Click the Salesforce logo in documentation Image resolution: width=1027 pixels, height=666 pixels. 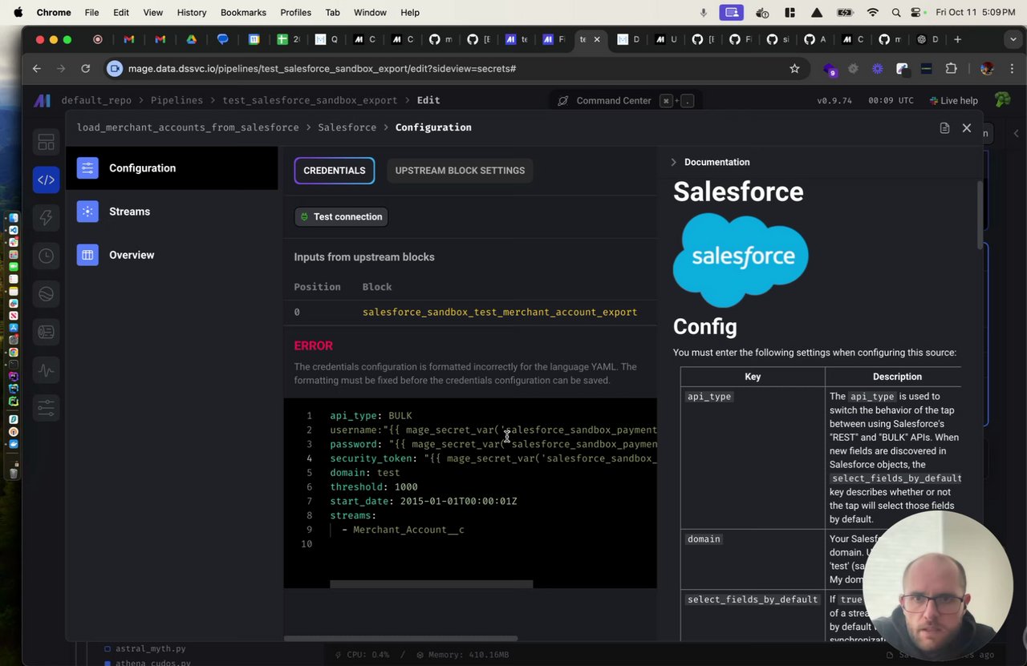click(x=741, y=259)
